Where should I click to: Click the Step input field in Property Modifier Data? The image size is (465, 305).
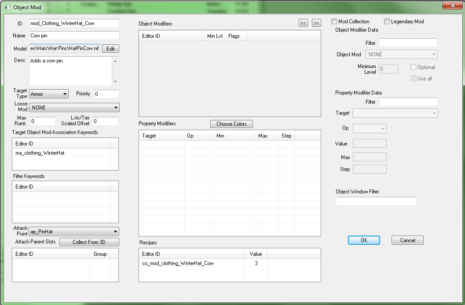[x=370, y=169]
